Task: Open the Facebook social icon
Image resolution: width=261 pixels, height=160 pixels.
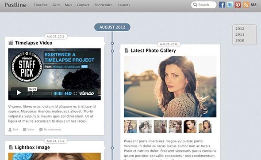Action: pos(222,5)
